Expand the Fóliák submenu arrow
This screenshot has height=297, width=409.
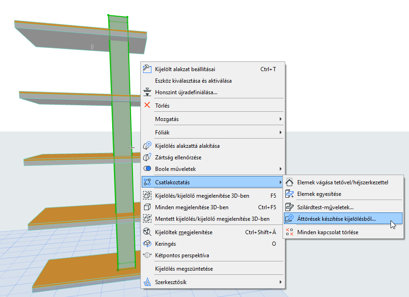click(280, 132)
